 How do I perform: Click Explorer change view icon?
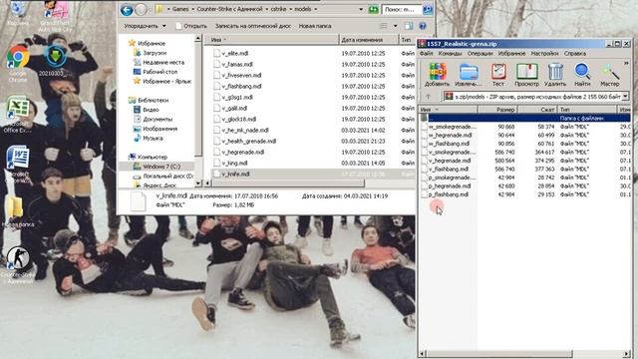[384, 26]
